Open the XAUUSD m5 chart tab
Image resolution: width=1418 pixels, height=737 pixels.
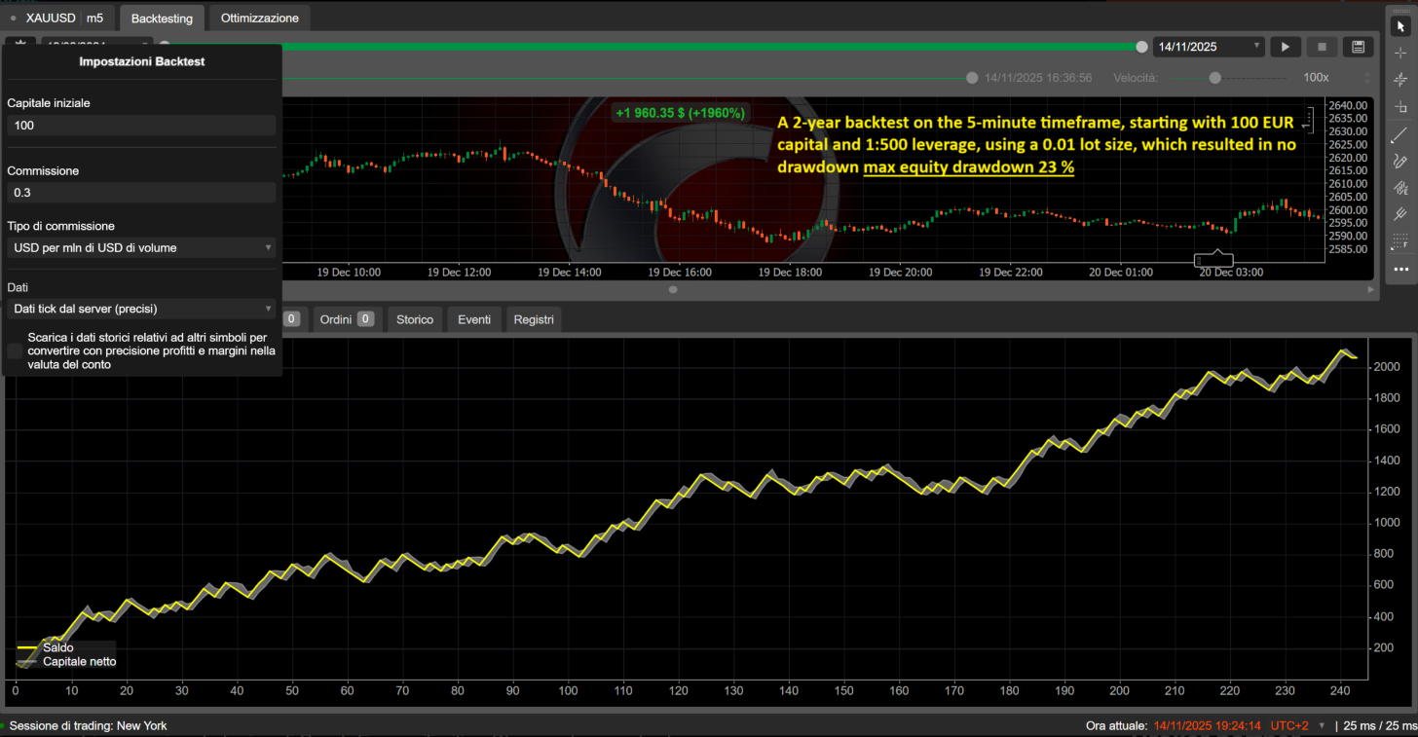tap(57, 18)
